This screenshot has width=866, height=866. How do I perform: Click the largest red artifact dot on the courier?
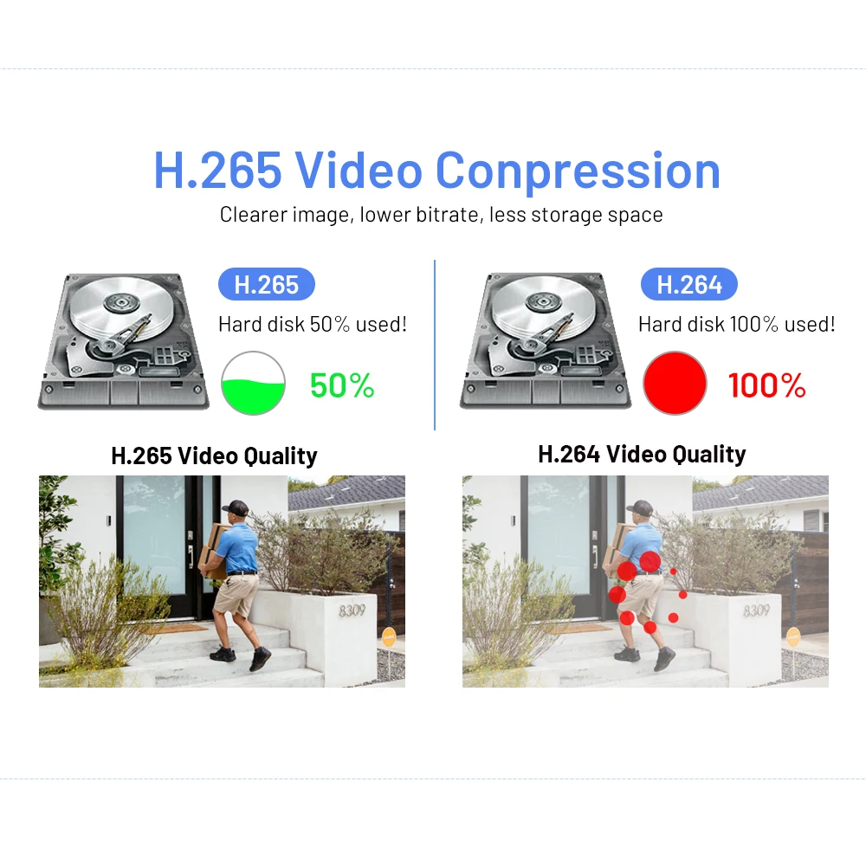(650, 562)
